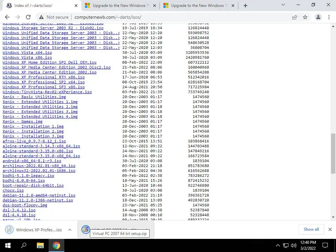336x252 pixels.
Task: Open the volume tray icon
Action: pos(294,245)
